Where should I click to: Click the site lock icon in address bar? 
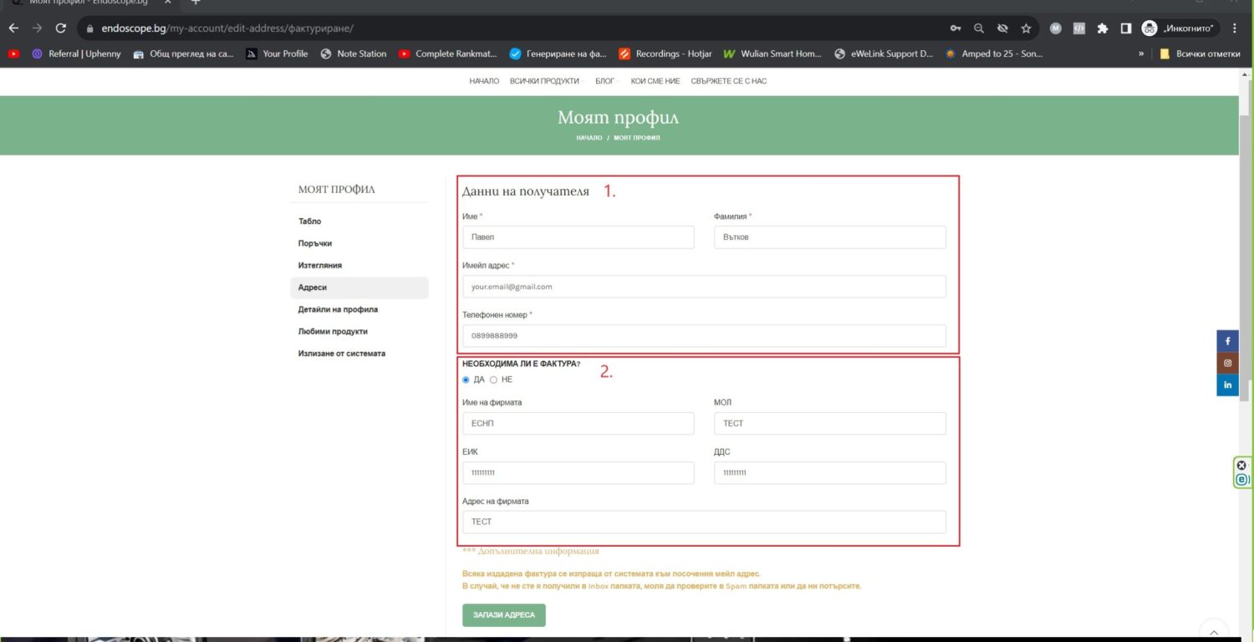point(90,28)
